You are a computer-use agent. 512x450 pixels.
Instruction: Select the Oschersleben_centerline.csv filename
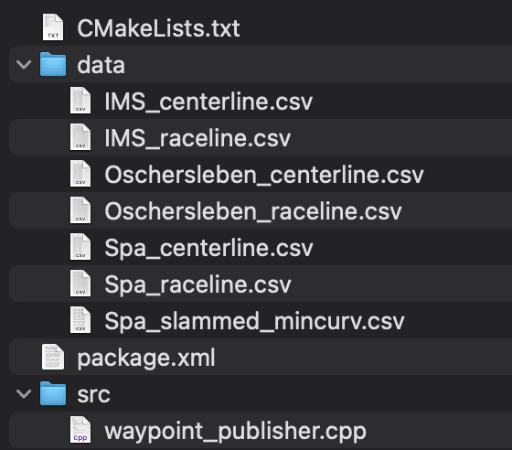tap(264, 175)
